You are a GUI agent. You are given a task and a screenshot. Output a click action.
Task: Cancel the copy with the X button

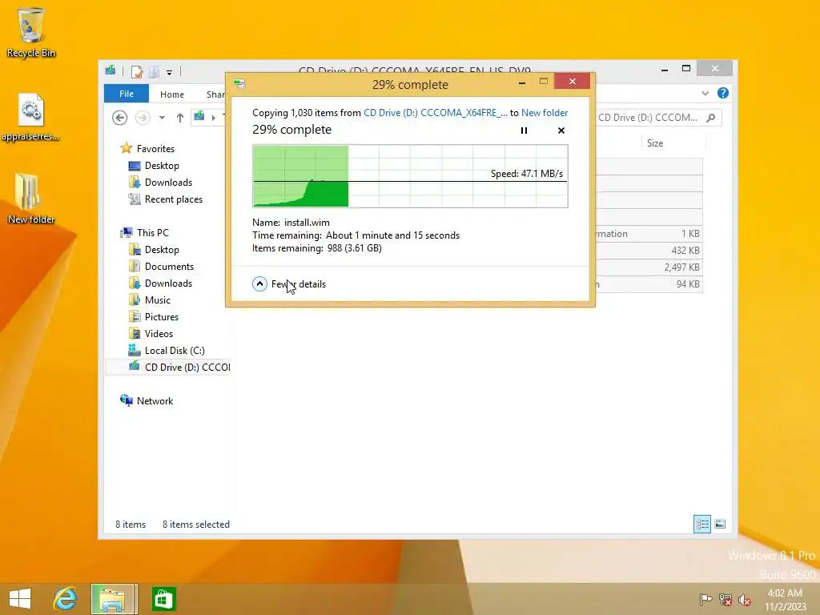point(561,131)
